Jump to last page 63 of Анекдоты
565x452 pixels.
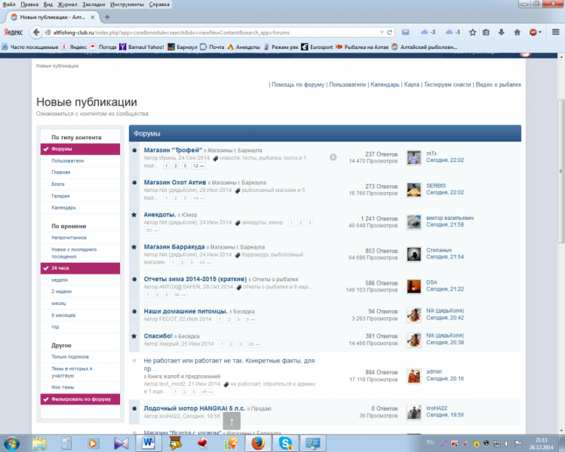pos(151,231)
